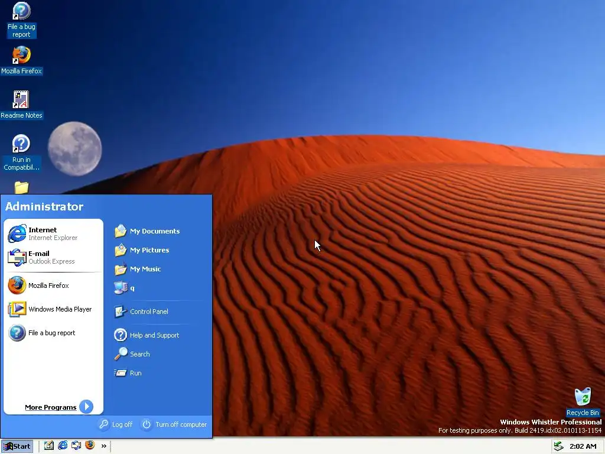
Task: Click the Start button on taskbar
Action: coord(17,446)
